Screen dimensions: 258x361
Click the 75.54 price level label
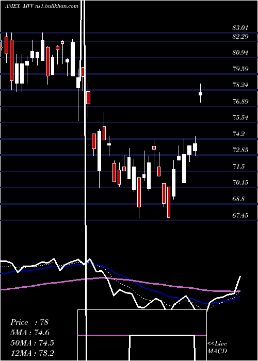click(240, 118)
